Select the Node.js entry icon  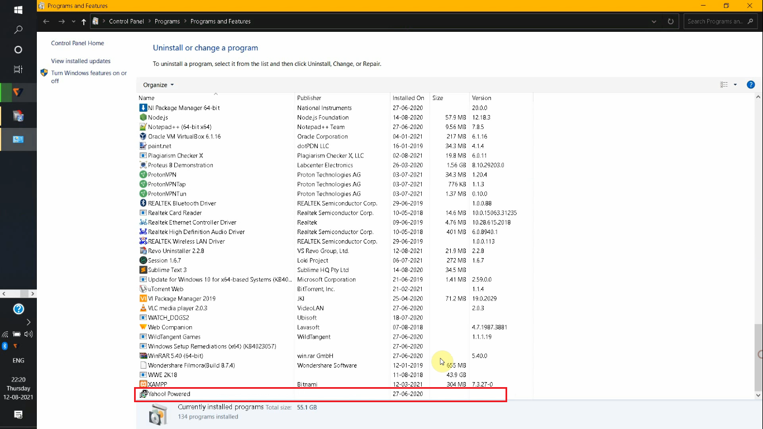click(x=143, y=117)
